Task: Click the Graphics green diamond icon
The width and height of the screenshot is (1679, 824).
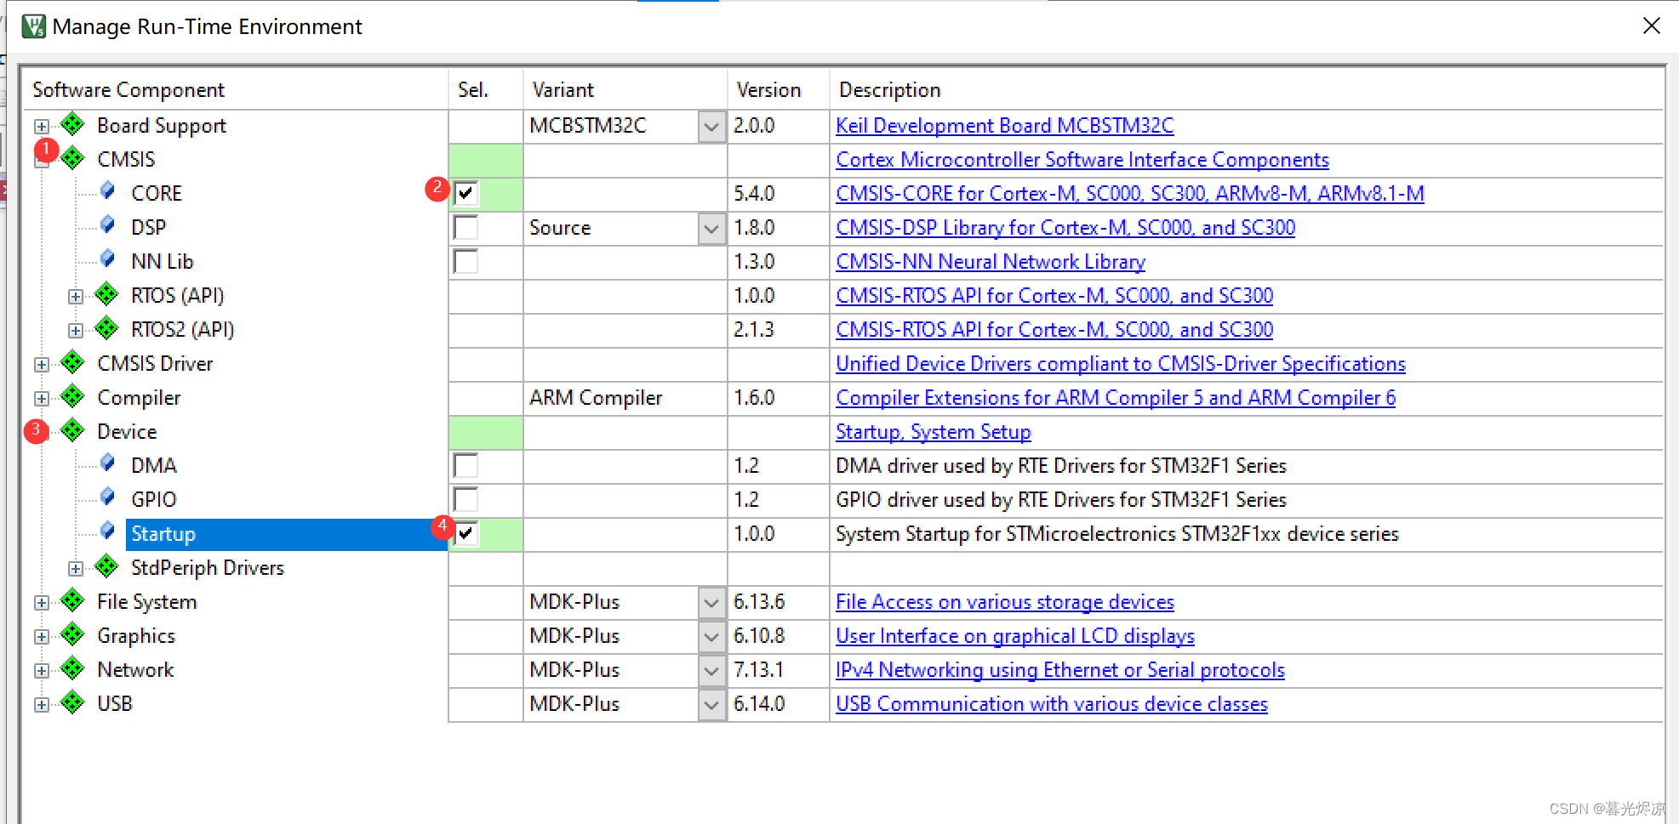Action: (73, 635)
